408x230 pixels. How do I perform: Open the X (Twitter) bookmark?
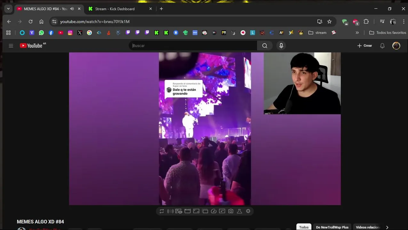coord(80,33)
